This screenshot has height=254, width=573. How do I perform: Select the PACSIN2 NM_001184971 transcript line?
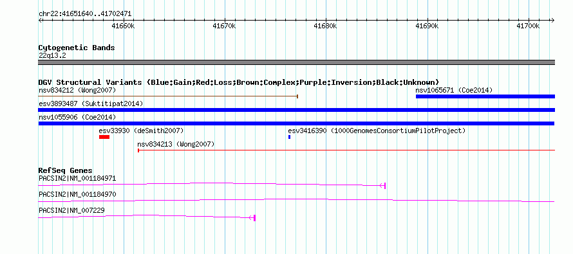pos(212,185)
